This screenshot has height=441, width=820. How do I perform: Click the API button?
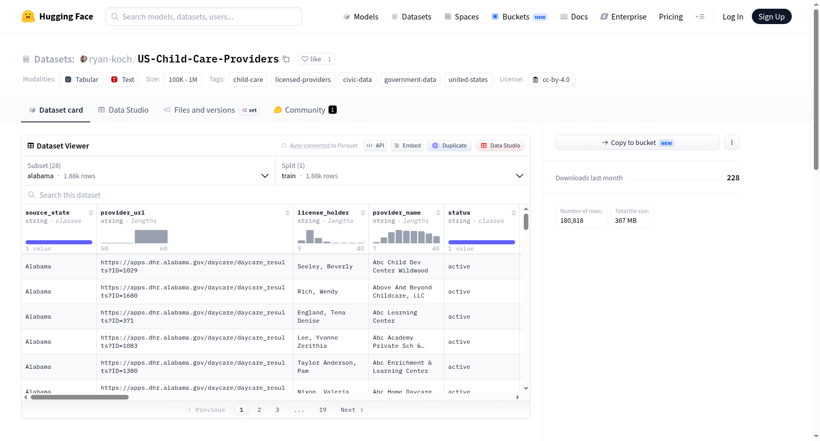coord(375,145)
